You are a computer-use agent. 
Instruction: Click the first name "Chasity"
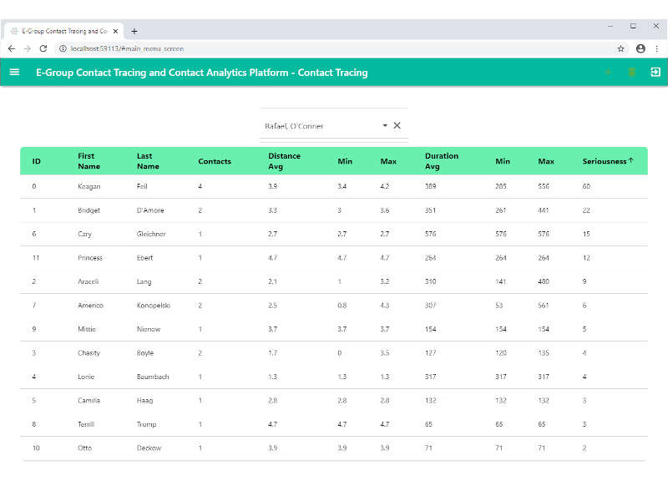tap(89, 352)
